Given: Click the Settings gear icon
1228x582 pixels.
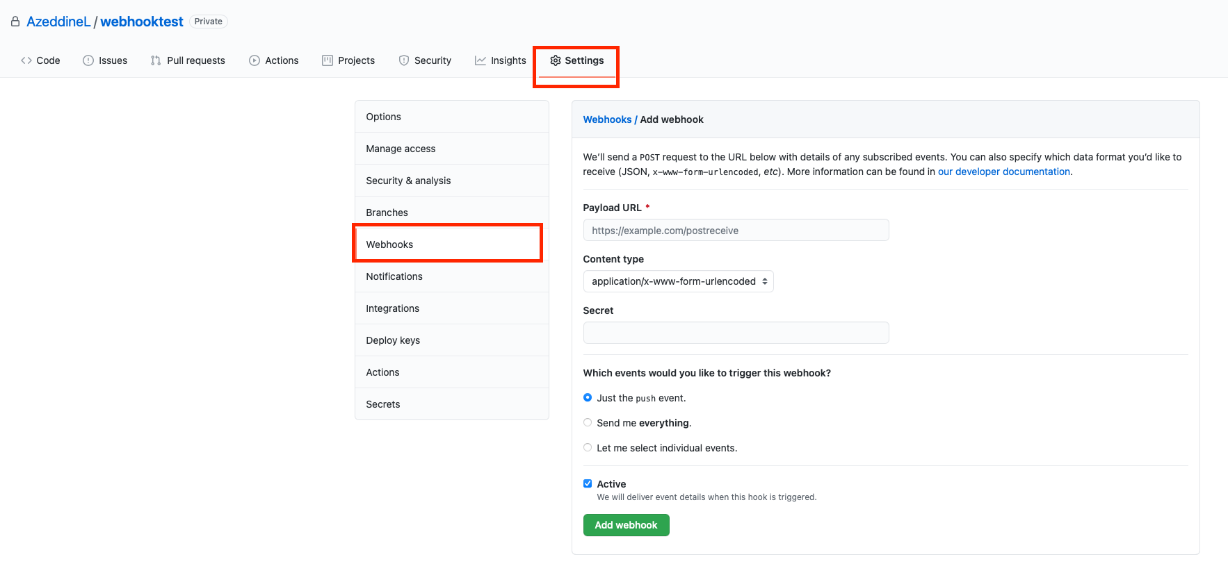Looking at the screenshot, I should pos(556,60).
